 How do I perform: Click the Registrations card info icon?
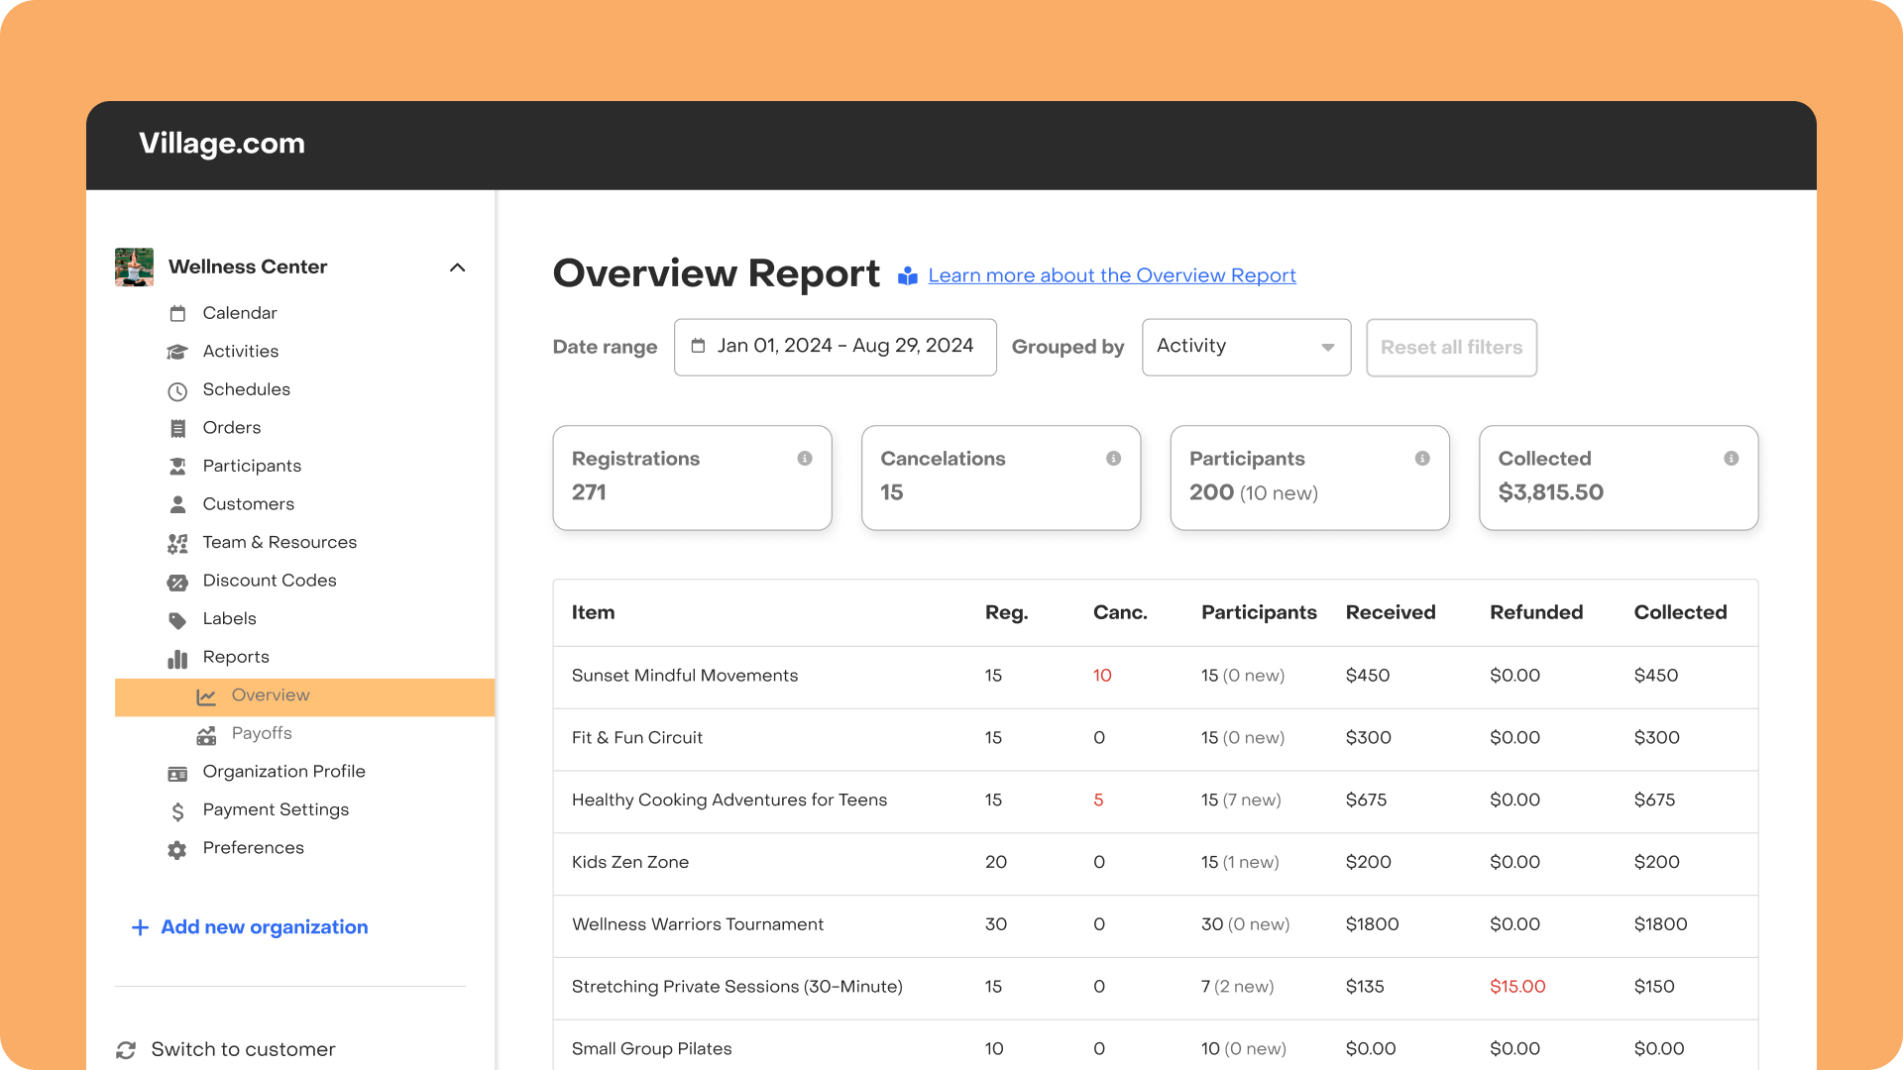[x=805, y=459]
